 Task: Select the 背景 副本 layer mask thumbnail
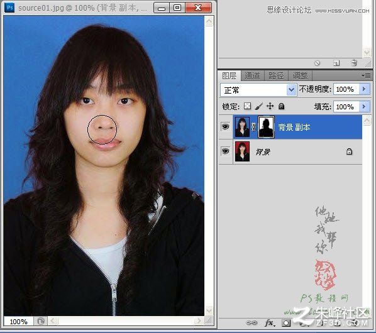(266, 127)
